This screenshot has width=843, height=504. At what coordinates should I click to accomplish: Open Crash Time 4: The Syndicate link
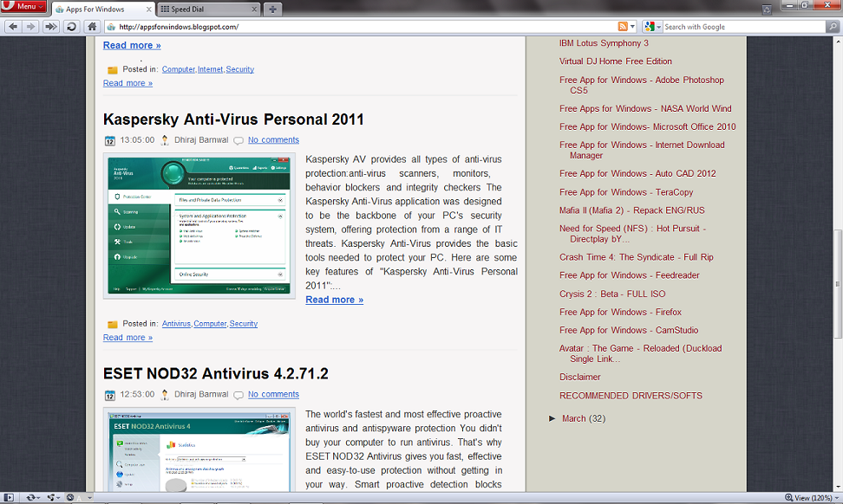pos(636,257)
